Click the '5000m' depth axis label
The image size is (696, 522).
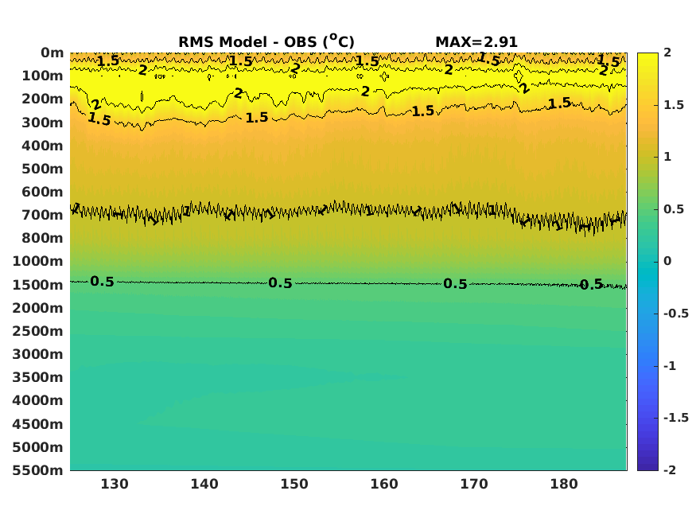(37, 447)
